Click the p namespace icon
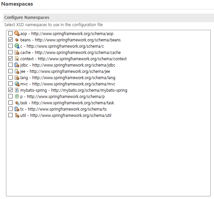The width and height of the screenshot is (214, 199). [17, 96]
